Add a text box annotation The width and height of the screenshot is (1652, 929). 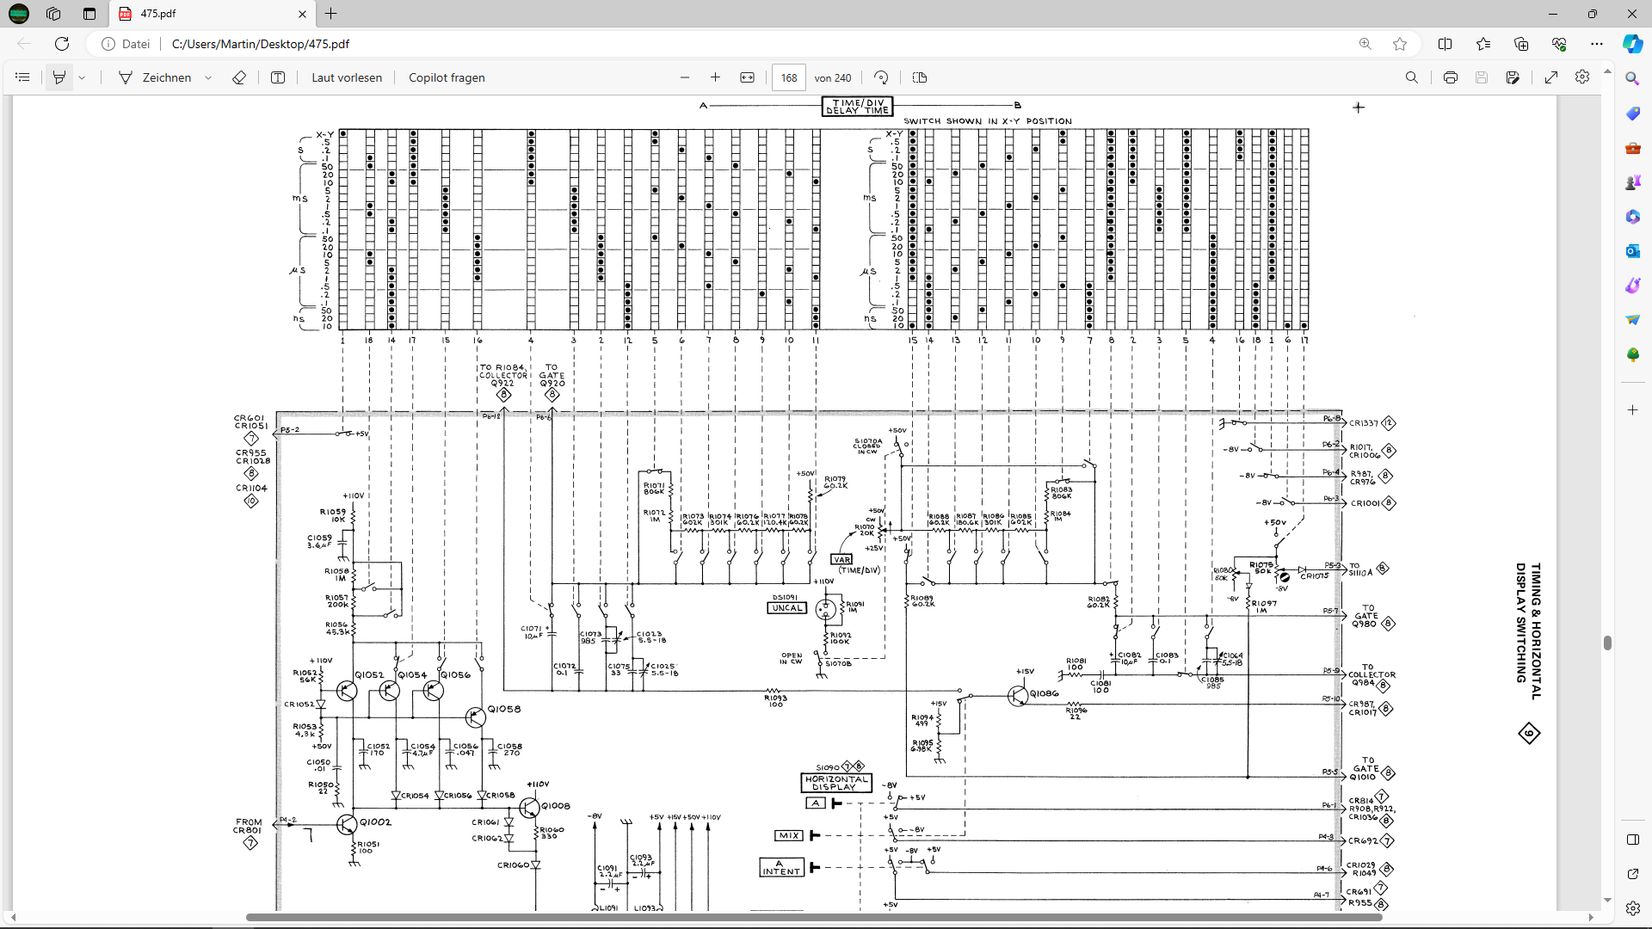(x=278, y=77)
